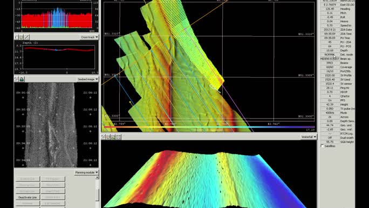Click the Planning module scrollbar thumb
The image size is (369, 208).
point(97,195)
